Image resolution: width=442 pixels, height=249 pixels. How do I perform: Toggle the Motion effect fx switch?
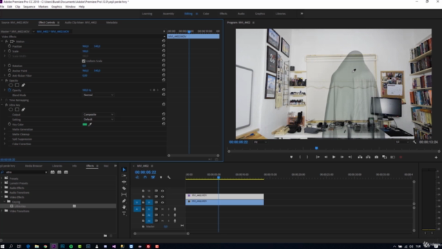pyautogui.click(x=6, y=41)
